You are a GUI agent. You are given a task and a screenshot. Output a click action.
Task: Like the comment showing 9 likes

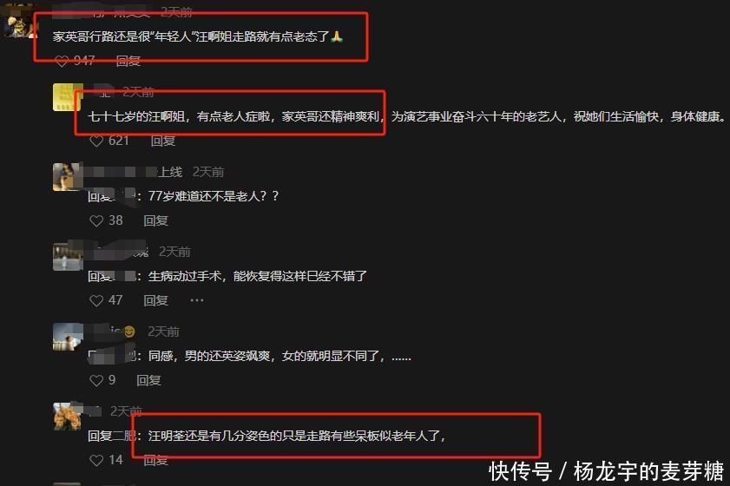(x=96, y=380)
